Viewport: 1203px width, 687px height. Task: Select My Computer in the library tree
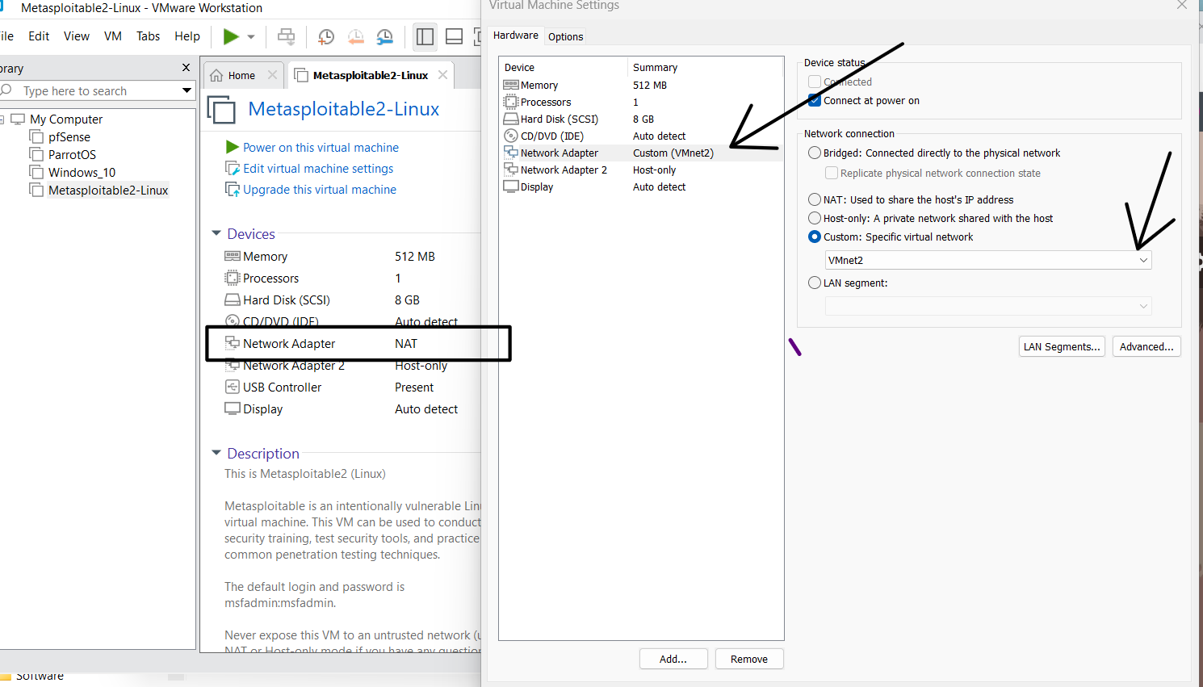click(66, 119)
